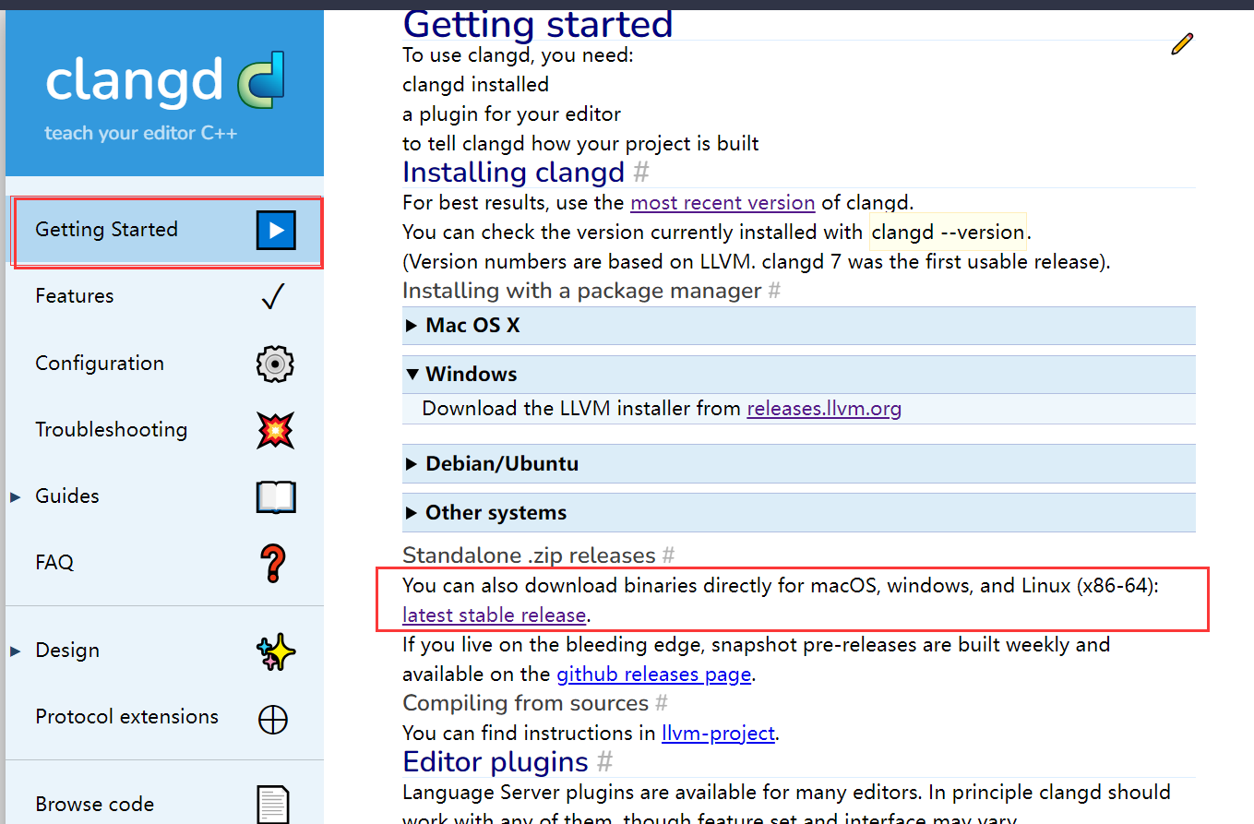Screen dimensions: 1254x824
Task: Click the sparkles icon next to Design
Action: [x=274, y=651]
